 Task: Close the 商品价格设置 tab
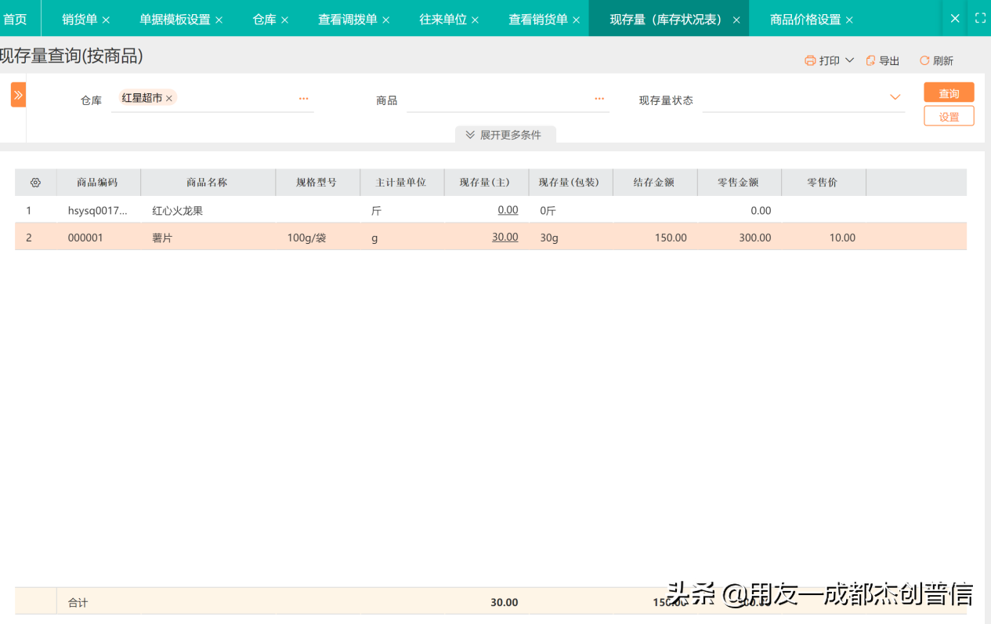pos(850,19)
